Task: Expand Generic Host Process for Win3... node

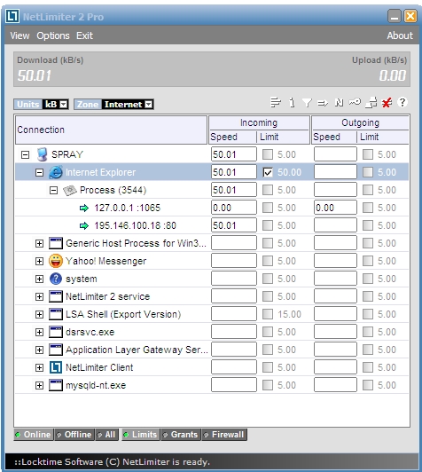Action: (x=39, y=243)
